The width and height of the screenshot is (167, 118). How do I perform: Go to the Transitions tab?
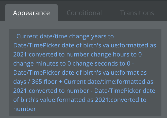(x=137, y=13)
